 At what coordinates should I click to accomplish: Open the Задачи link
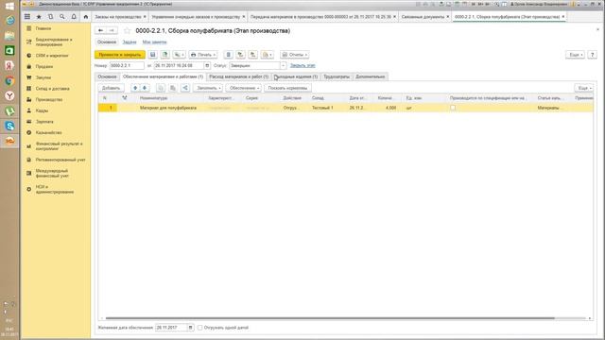click(x=130, y=42)
